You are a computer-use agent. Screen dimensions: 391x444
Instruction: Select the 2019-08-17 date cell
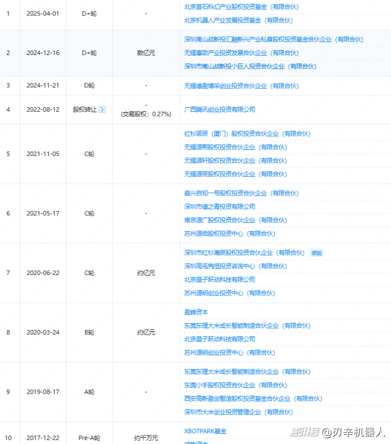[43, 392]
